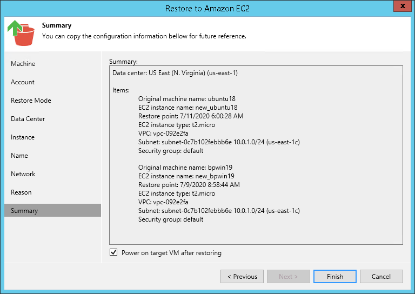The image size is (415, 294).
Task: Open the Account step
Action: coord(23,82)
